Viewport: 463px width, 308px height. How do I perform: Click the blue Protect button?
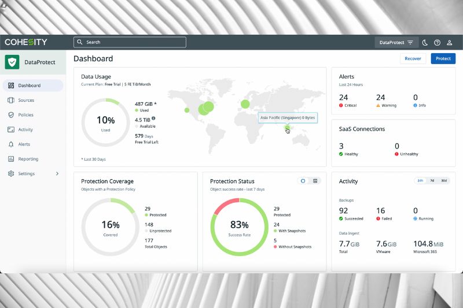coord(443,58)
